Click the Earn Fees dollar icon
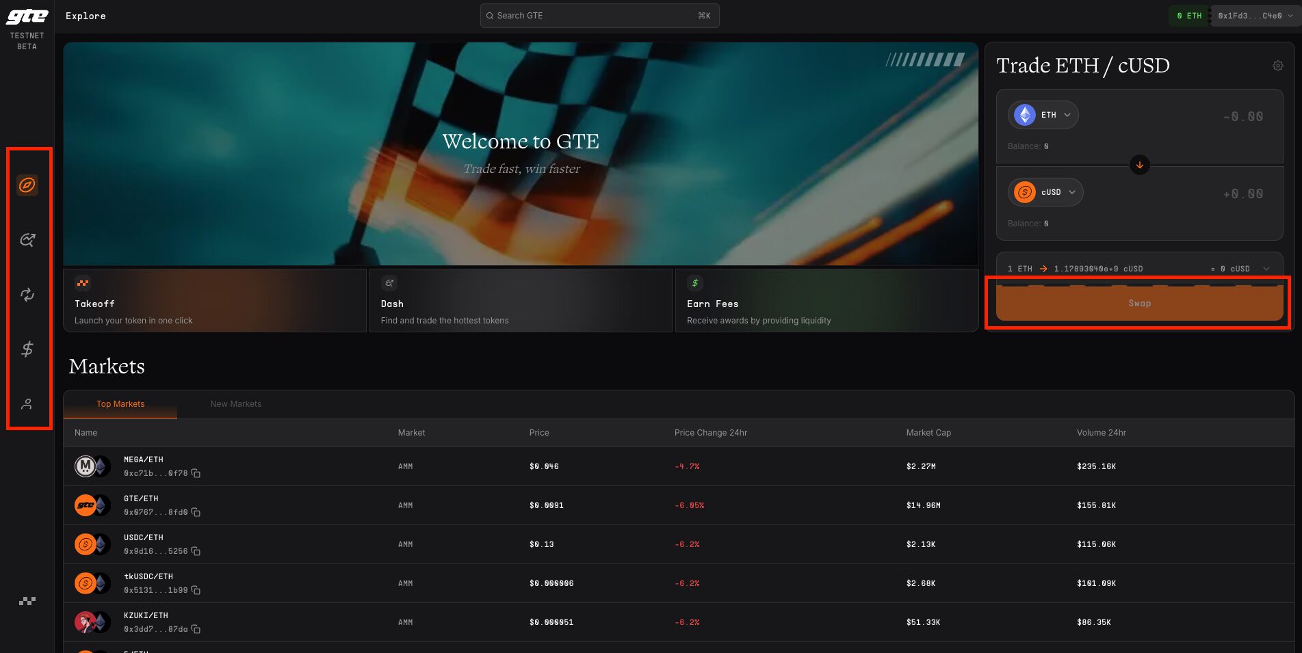 tap(695, 283)
